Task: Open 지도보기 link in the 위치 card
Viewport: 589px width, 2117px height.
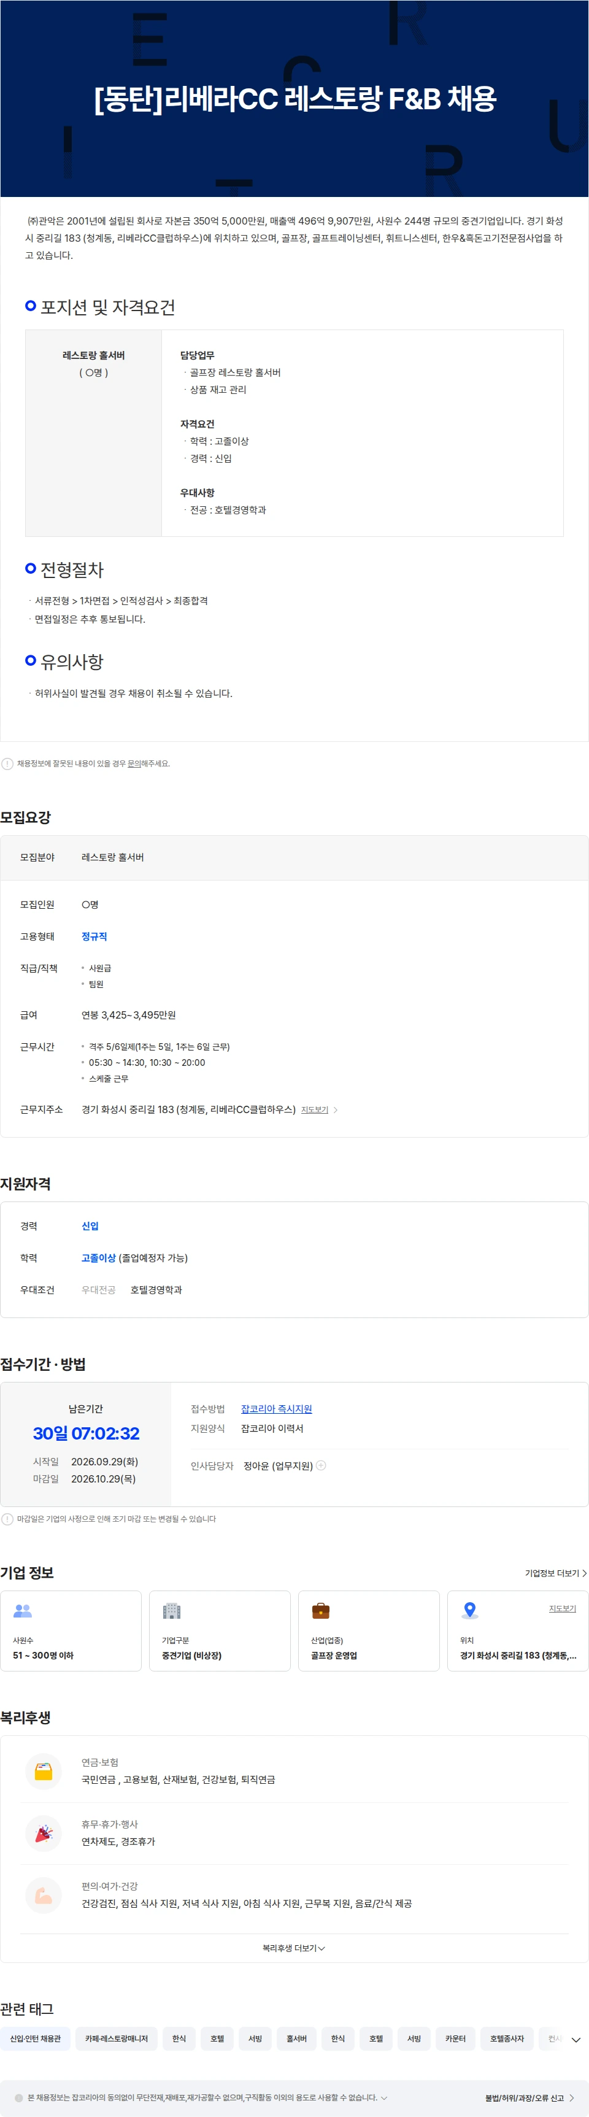Action: point(563,1608)
